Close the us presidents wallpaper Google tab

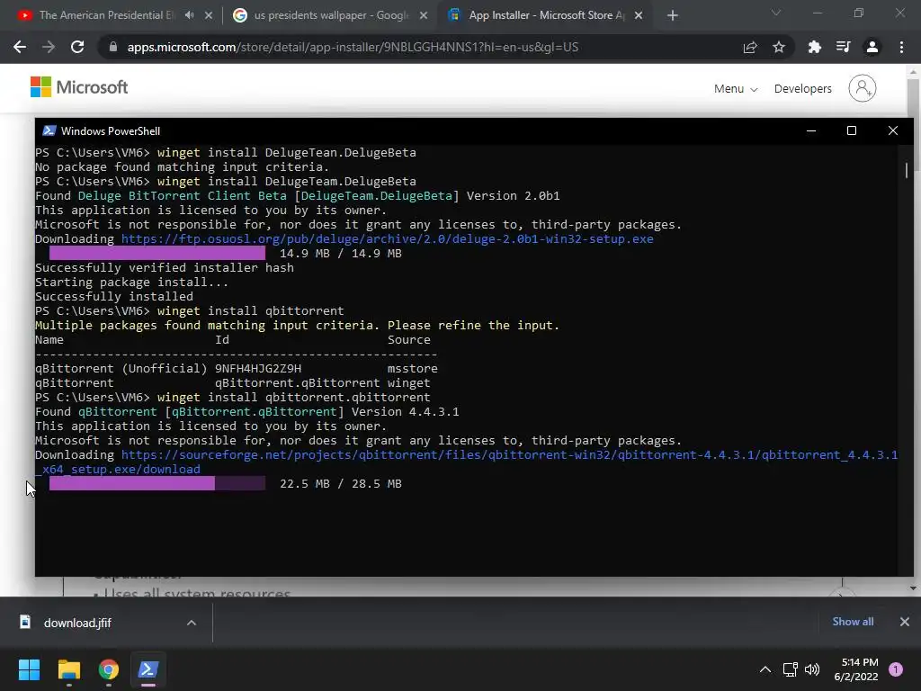pyautogui.click(x=424, y=15)
